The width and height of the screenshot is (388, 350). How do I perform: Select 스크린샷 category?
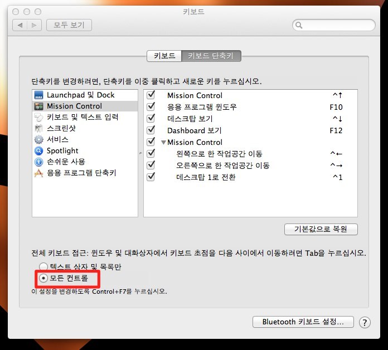click(x=85, y=128)
